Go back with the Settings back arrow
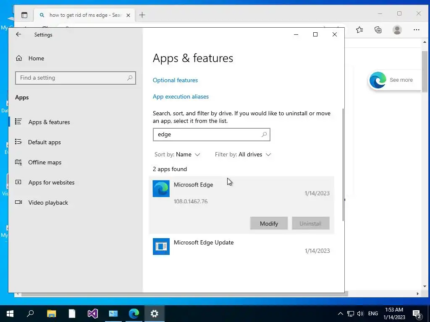This screenshot has height=322, width=430. coord(18,34)
